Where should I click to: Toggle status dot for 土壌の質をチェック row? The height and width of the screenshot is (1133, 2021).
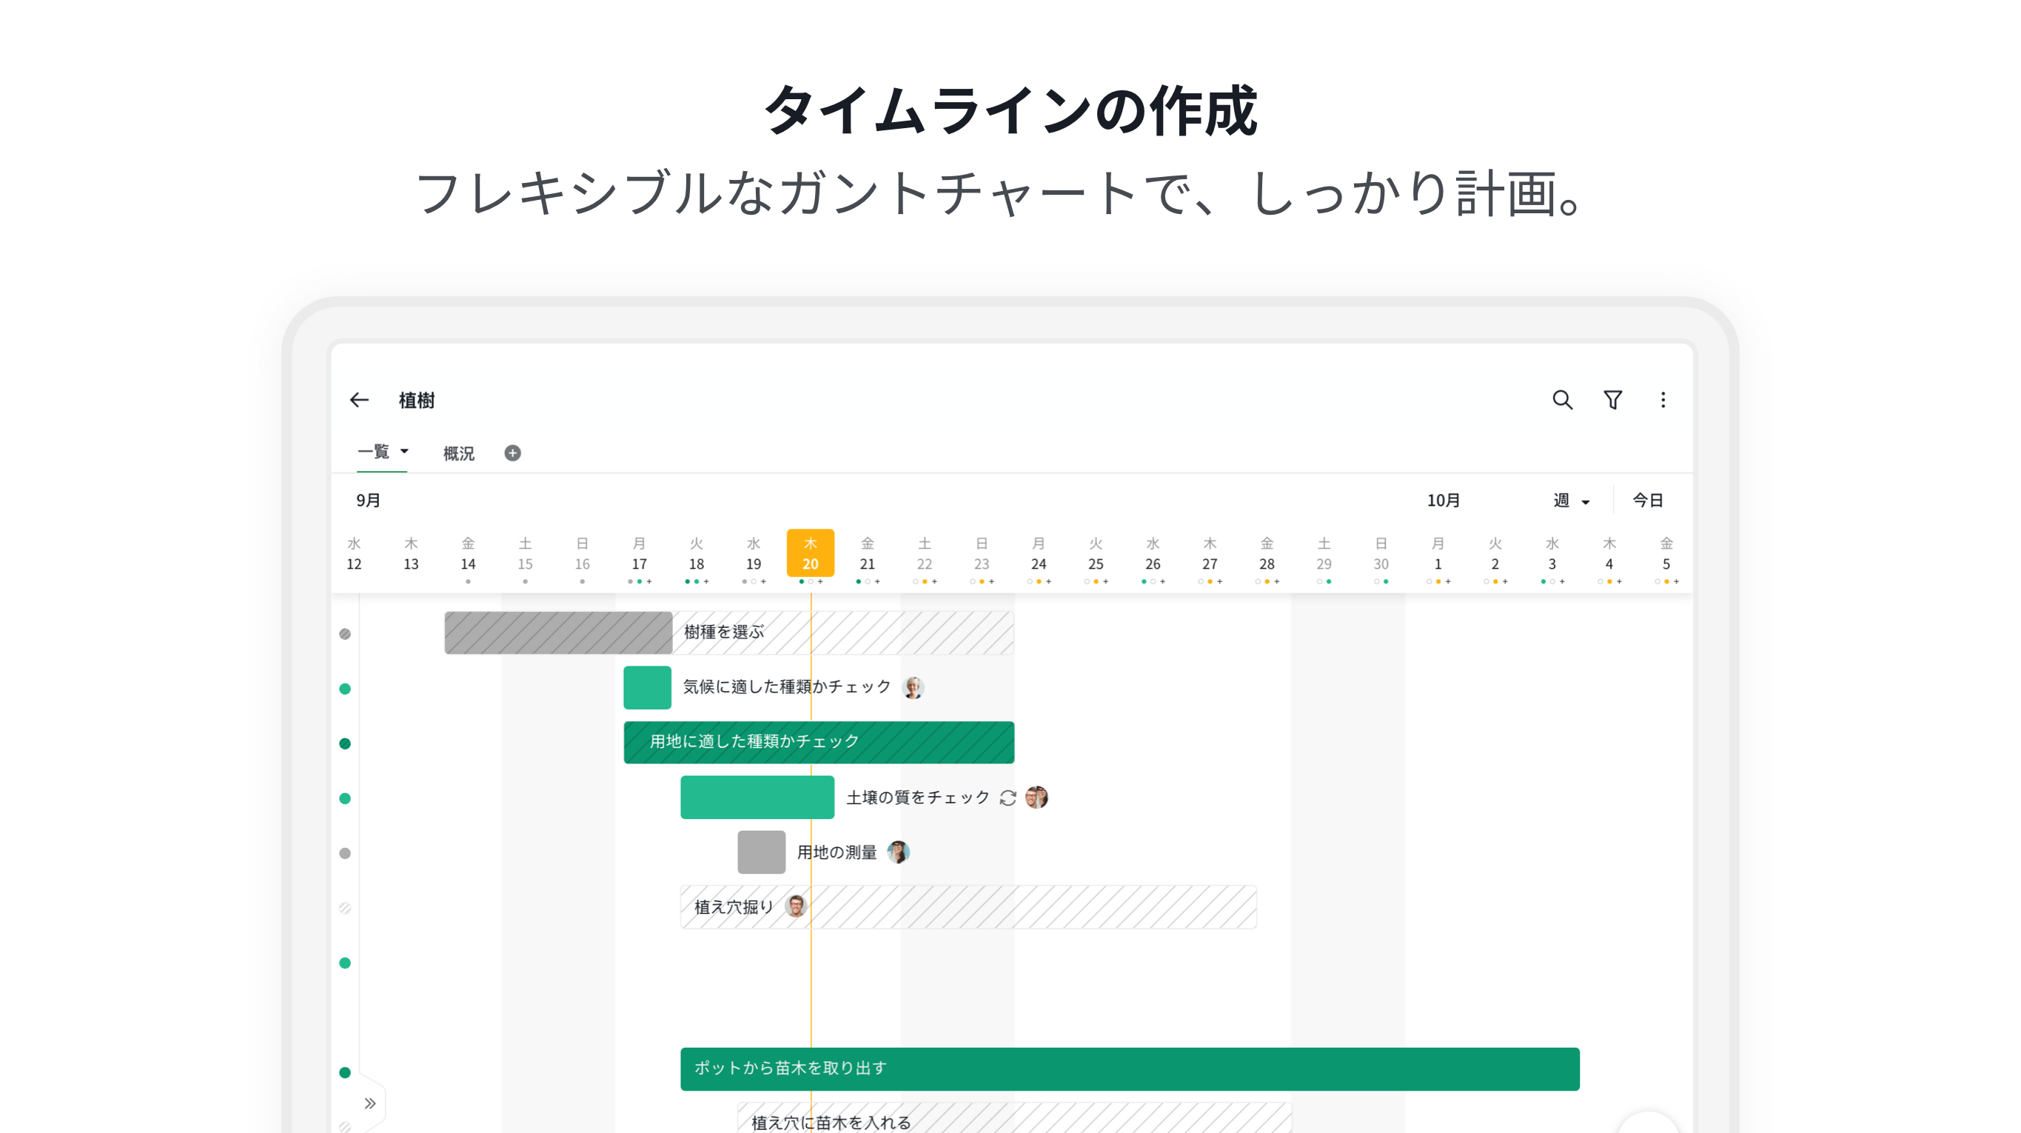point(344,799)
